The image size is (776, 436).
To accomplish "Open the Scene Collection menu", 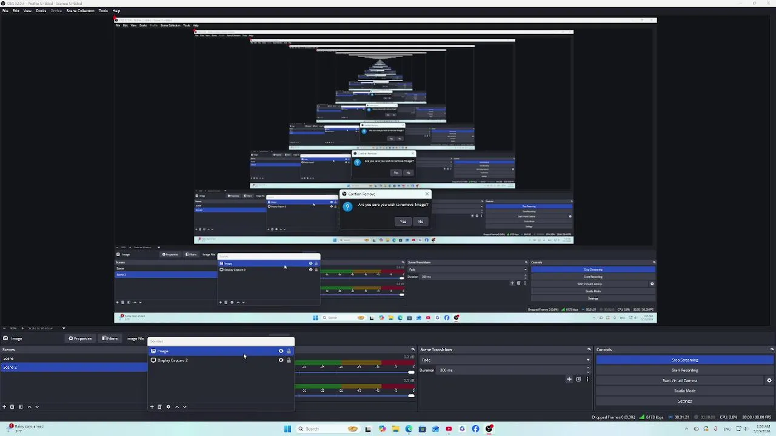I will pyautogui.click(x=80, y=11).
